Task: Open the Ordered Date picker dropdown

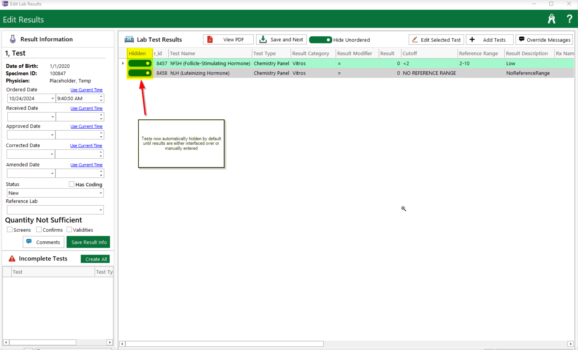Action: tap(53, 99)
